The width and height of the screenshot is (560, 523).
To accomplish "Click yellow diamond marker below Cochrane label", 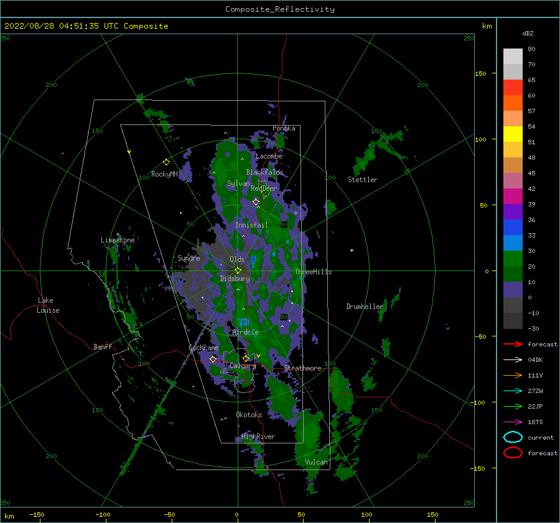I will tap(213, 359).
